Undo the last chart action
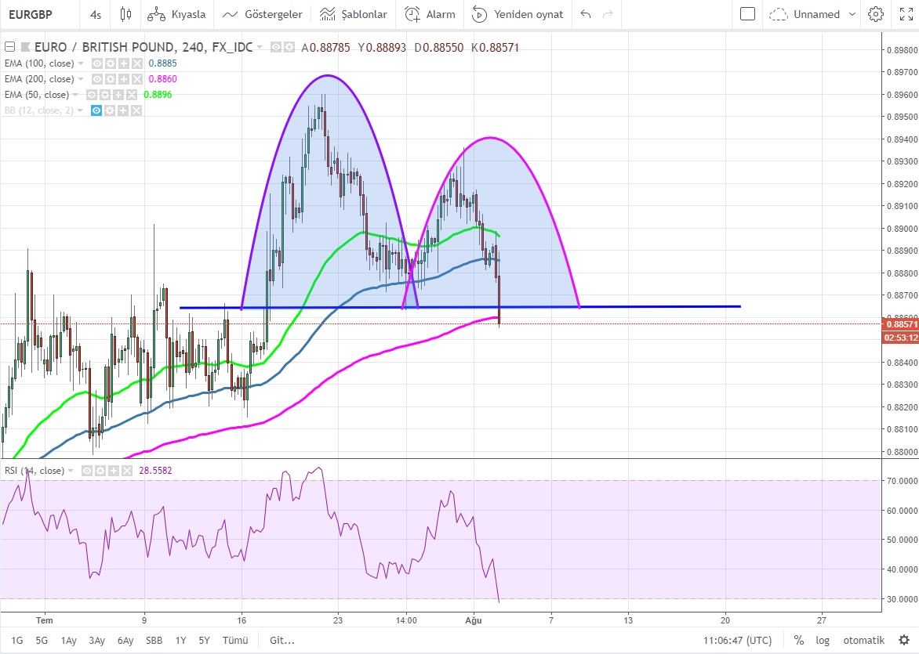This screenshot has width=919, height=654. pos(584,14)
